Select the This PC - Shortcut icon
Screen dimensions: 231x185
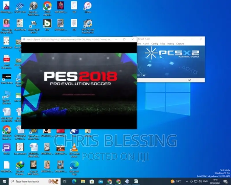click(x=6, y=97)
